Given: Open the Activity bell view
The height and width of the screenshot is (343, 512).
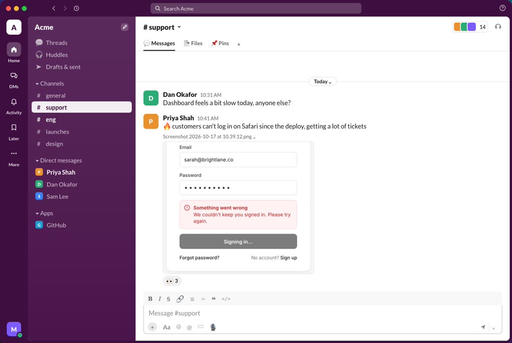Looking at the screenshot, I should [14, 106].
